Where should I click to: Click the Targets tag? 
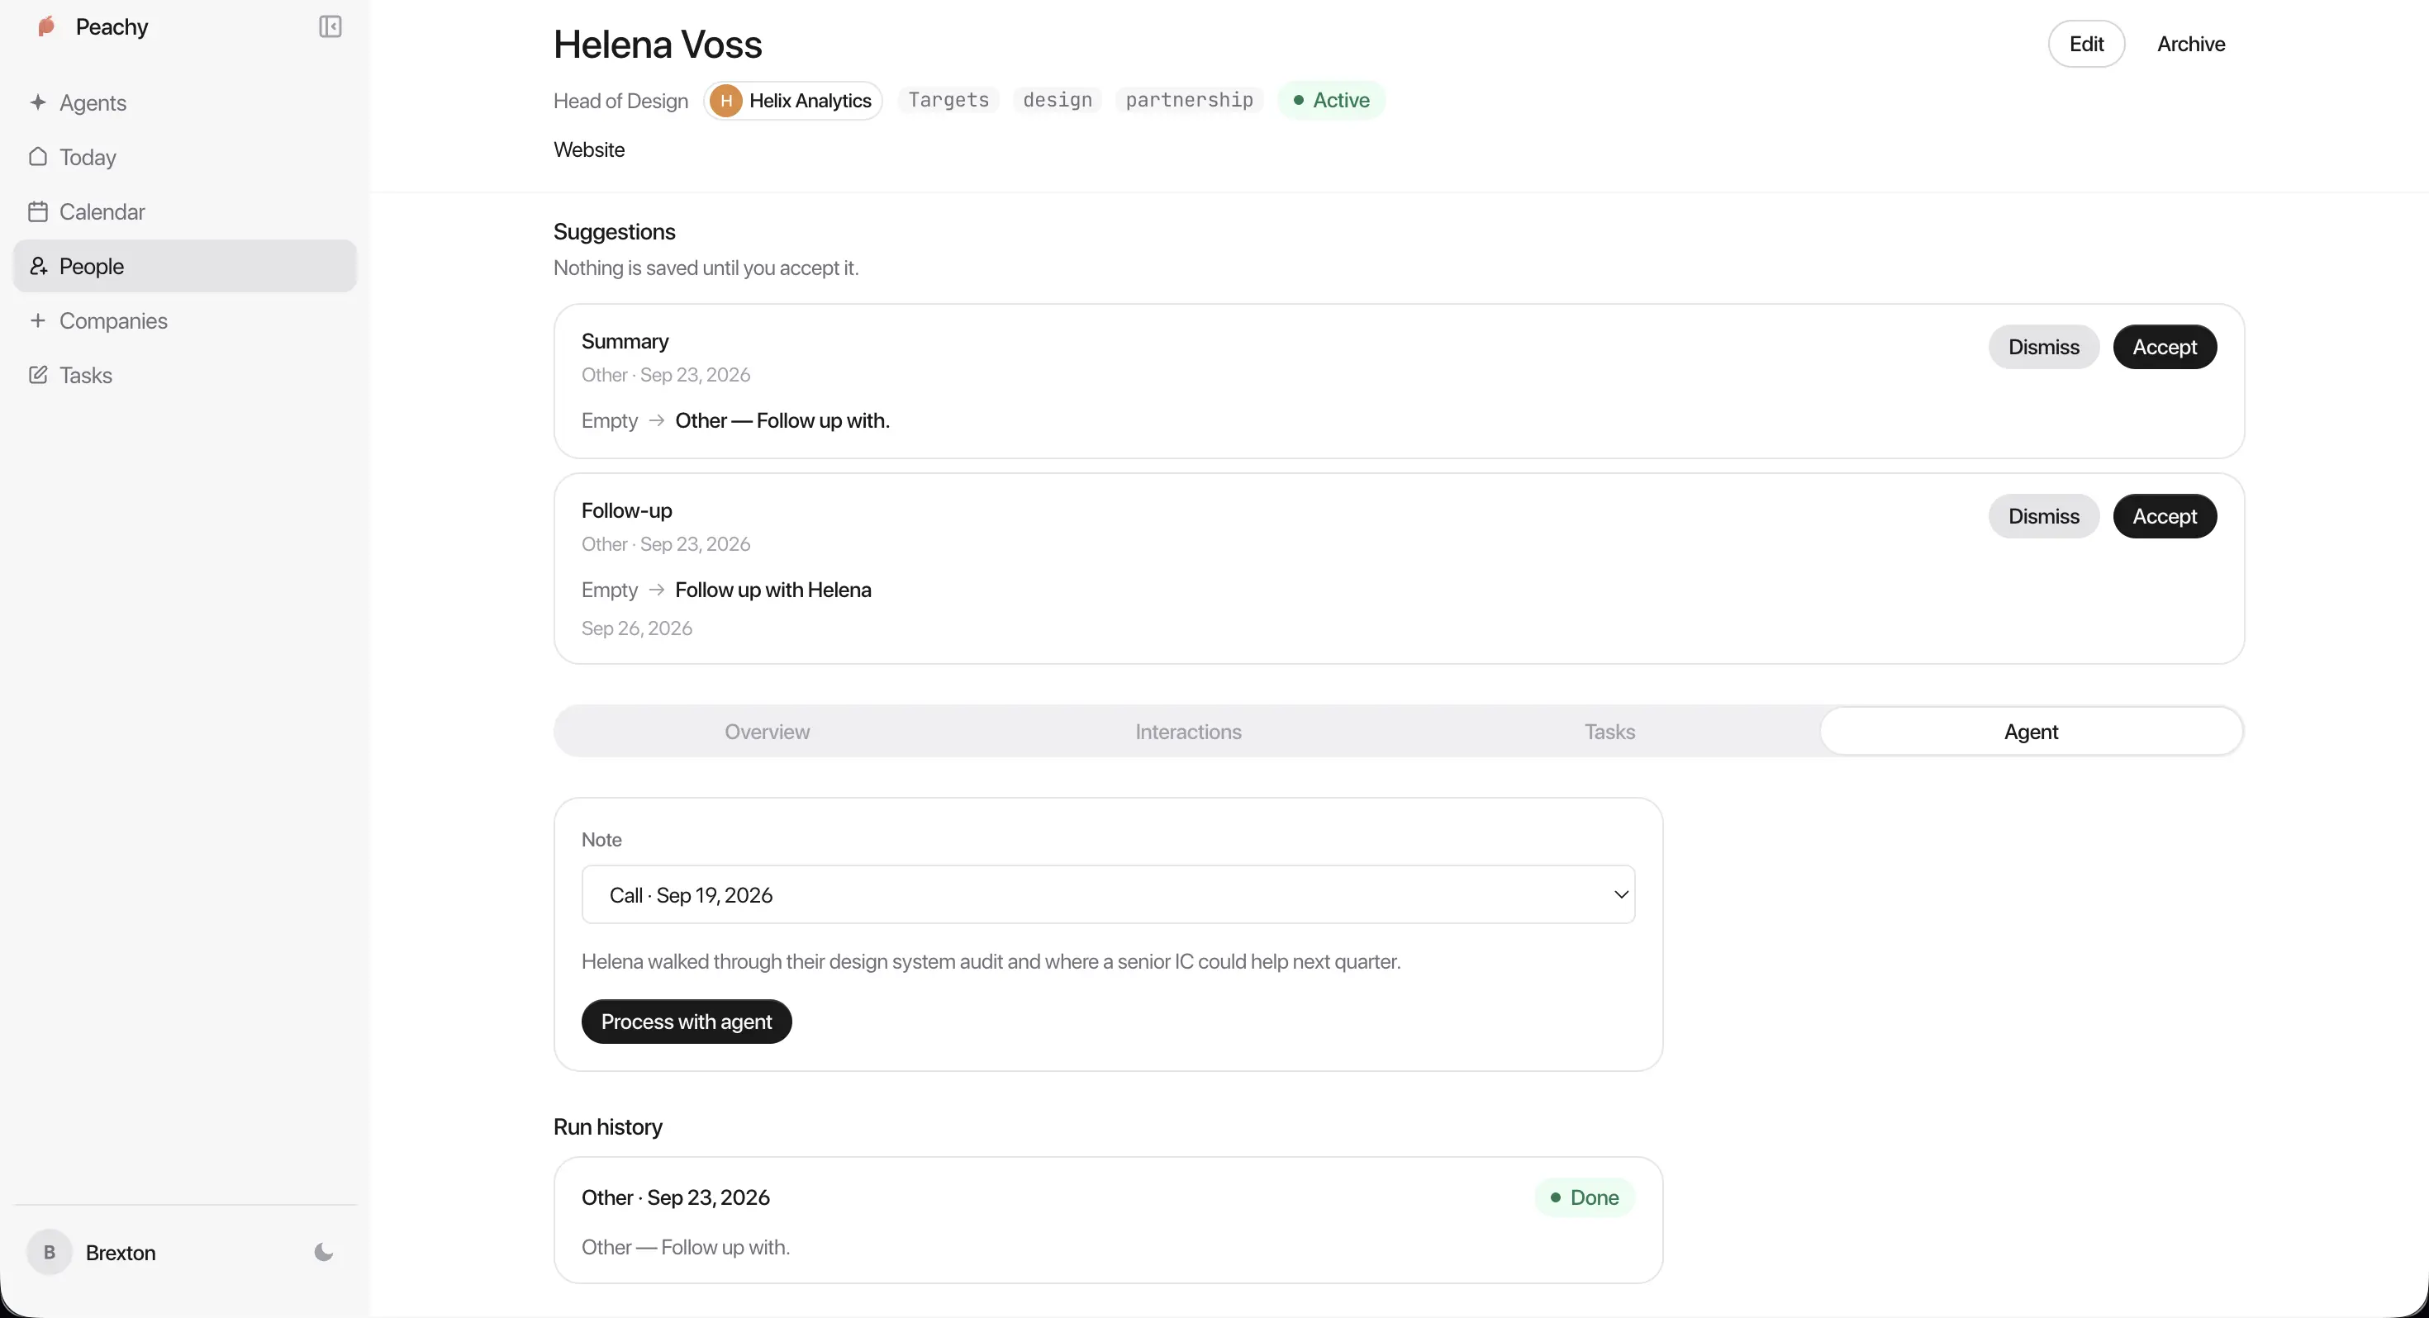(948, 100)
